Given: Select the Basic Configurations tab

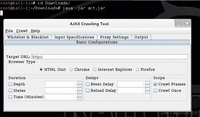Looking at the screenshot, I should [97, 42].
